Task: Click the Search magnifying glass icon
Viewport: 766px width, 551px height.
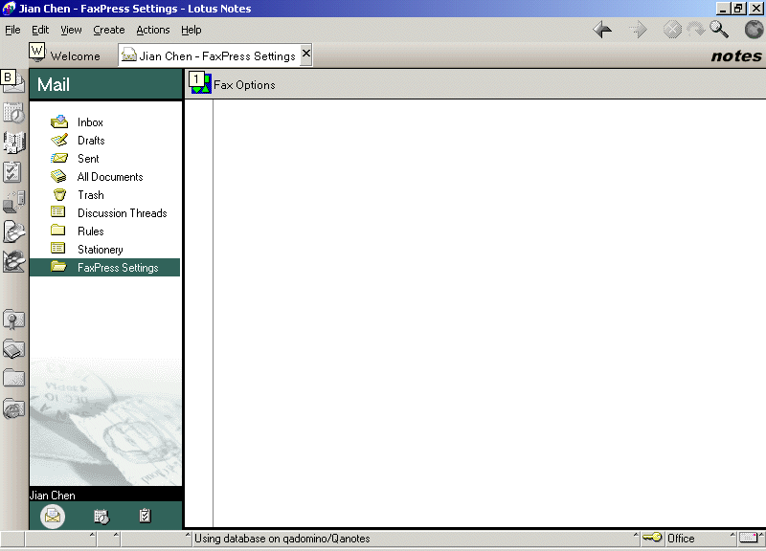Action: [719, 30]
